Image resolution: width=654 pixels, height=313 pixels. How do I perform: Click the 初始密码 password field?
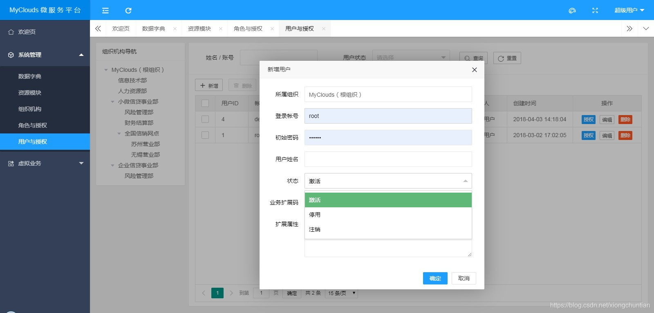coord(388,138)
